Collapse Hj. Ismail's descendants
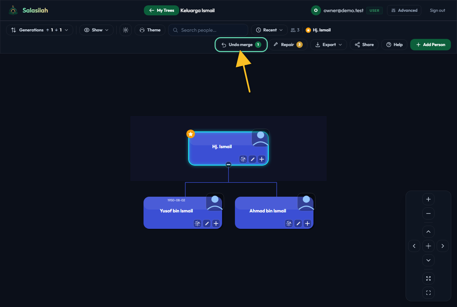The image size is (457, 307). [228, 165]
